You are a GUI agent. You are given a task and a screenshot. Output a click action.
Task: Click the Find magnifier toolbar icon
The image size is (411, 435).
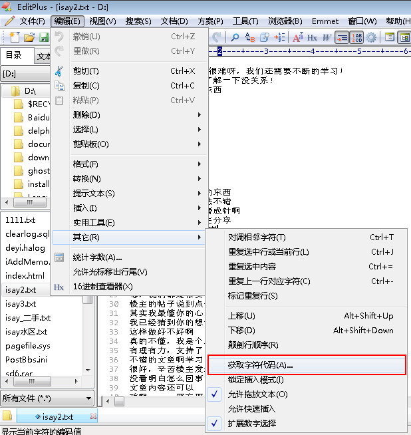point(235,37)
